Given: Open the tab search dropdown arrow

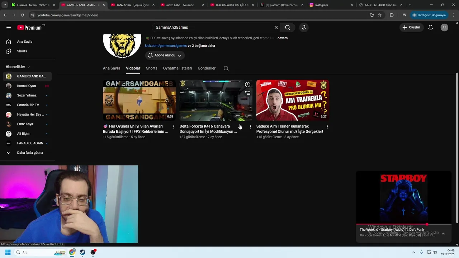Looking at the screenshot, I should pyautogui.click(x=4, y=5).
